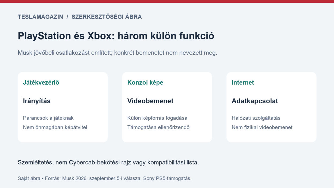
Task: Click the green 'Játékvezérlő' card label
Action: point(41,82)
